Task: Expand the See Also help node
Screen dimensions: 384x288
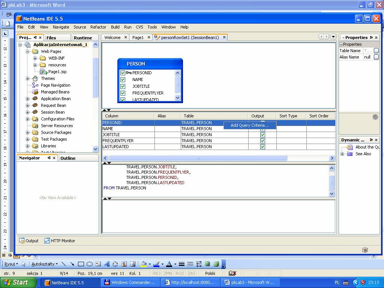Action: click(x=342, y=154)
